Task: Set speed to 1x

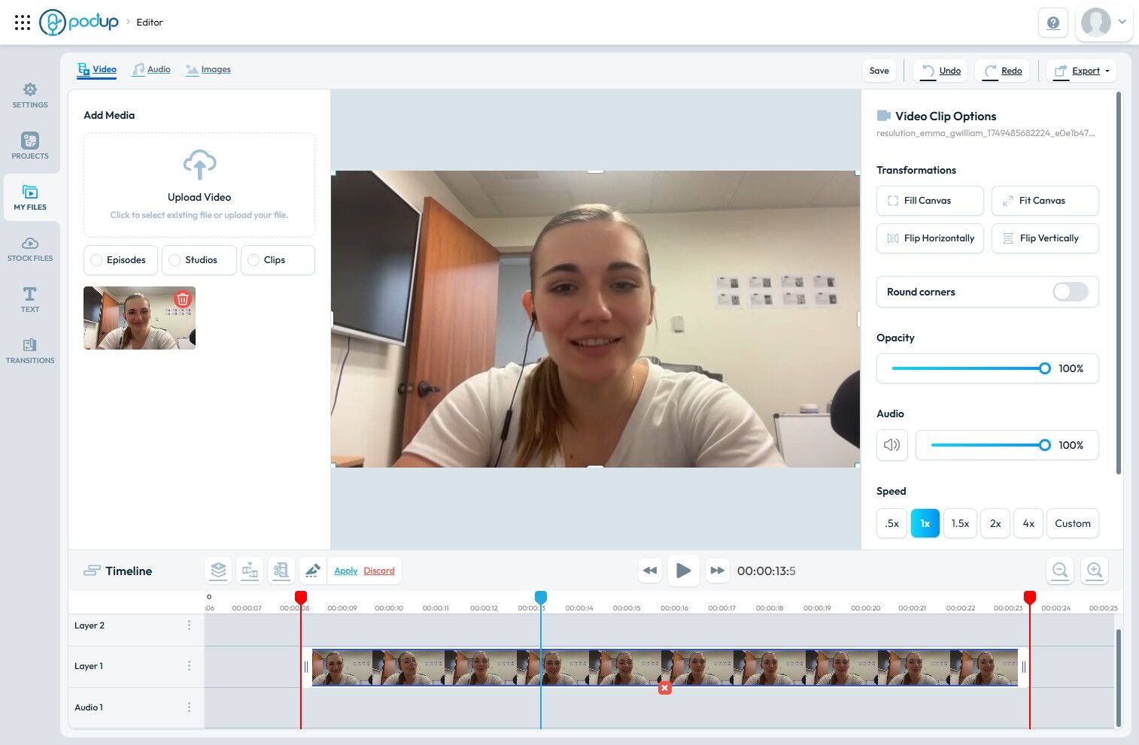Action: (925, 523)
